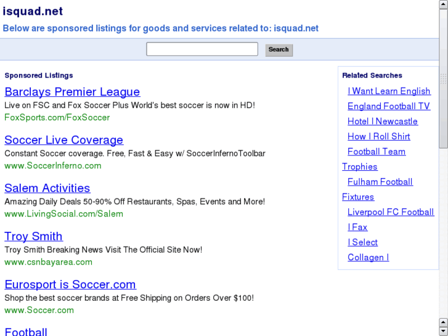This screenshot has height=336, width=448.
Task: Open the Fulham Football related search line
Action: (380, 182)
